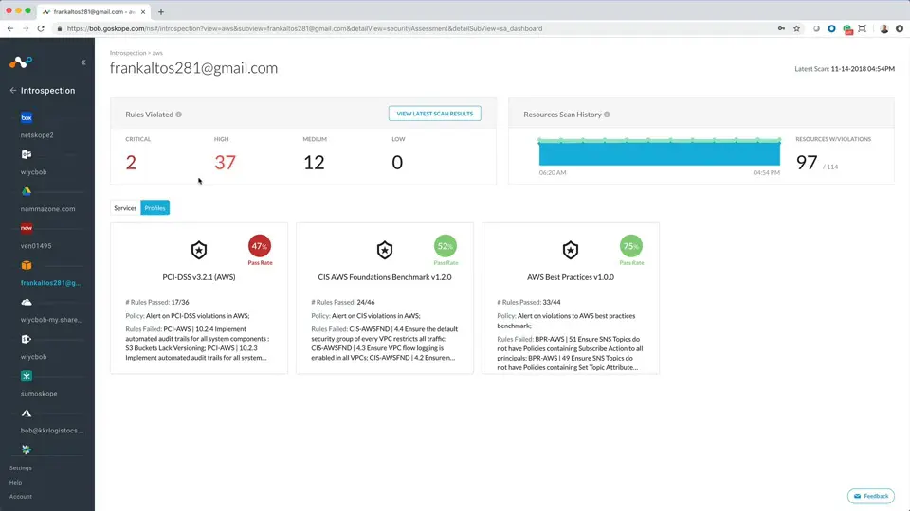This screenshot has height=511, width=910.
Task: Switch to the Profiles tab
Action: click(x=155, y=208)
